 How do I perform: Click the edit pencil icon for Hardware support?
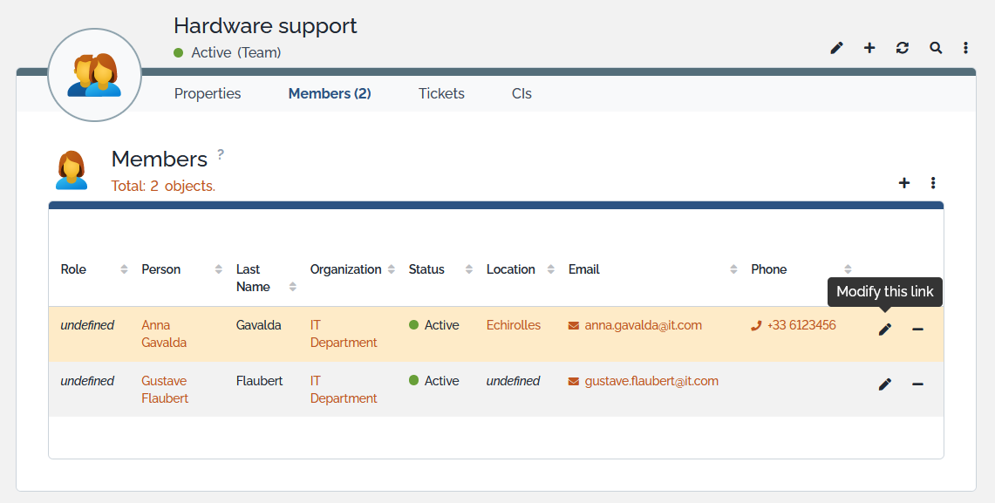coord(836,48)
